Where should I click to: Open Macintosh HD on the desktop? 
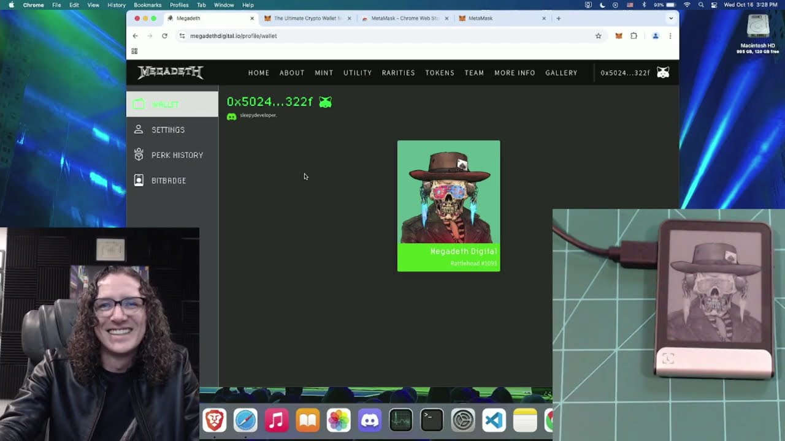tap(758, 33)
